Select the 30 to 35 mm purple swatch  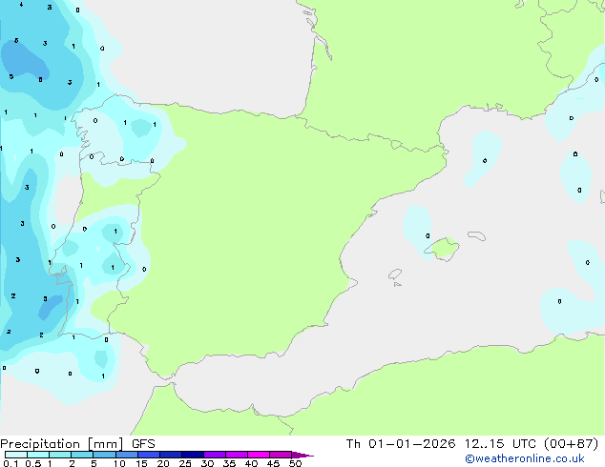pos(215,455)
